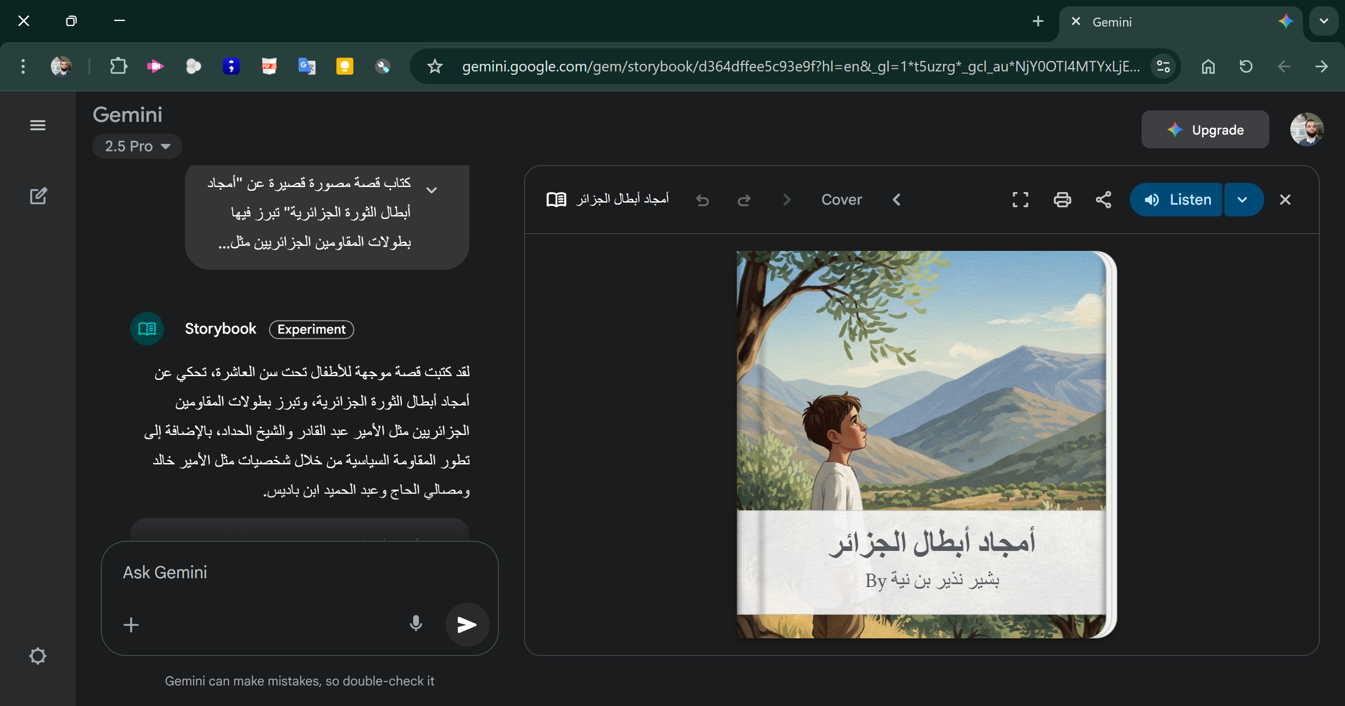Go to next page from Cover

[896, 200]
